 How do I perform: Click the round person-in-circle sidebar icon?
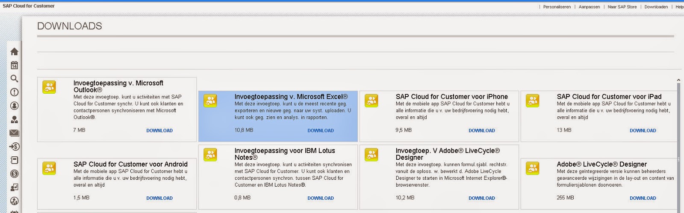click(14, 106)
